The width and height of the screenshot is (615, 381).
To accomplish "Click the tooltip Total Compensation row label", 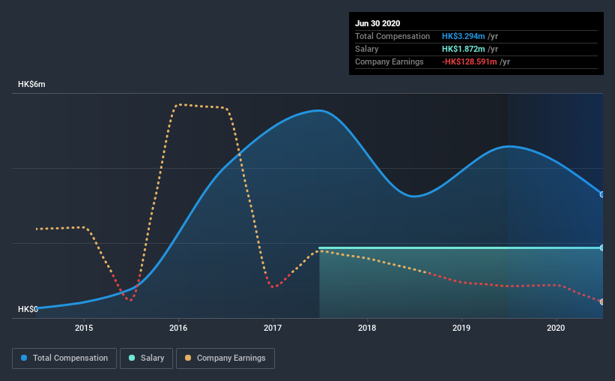I will [393, 36].
